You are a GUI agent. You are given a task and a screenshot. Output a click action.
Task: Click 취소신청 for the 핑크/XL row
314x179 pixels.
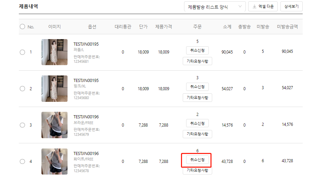197,87
